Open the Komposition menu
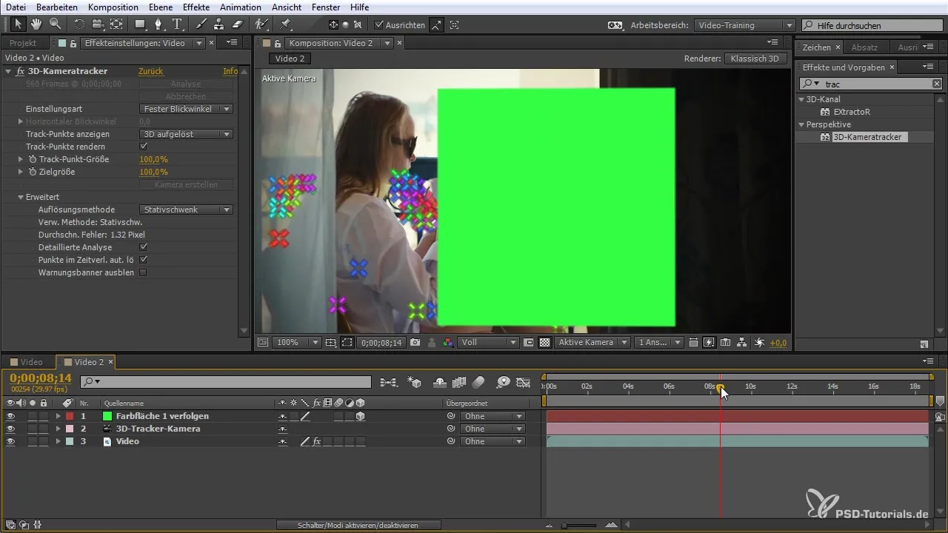The image size is (948, 533). point(113,7)
